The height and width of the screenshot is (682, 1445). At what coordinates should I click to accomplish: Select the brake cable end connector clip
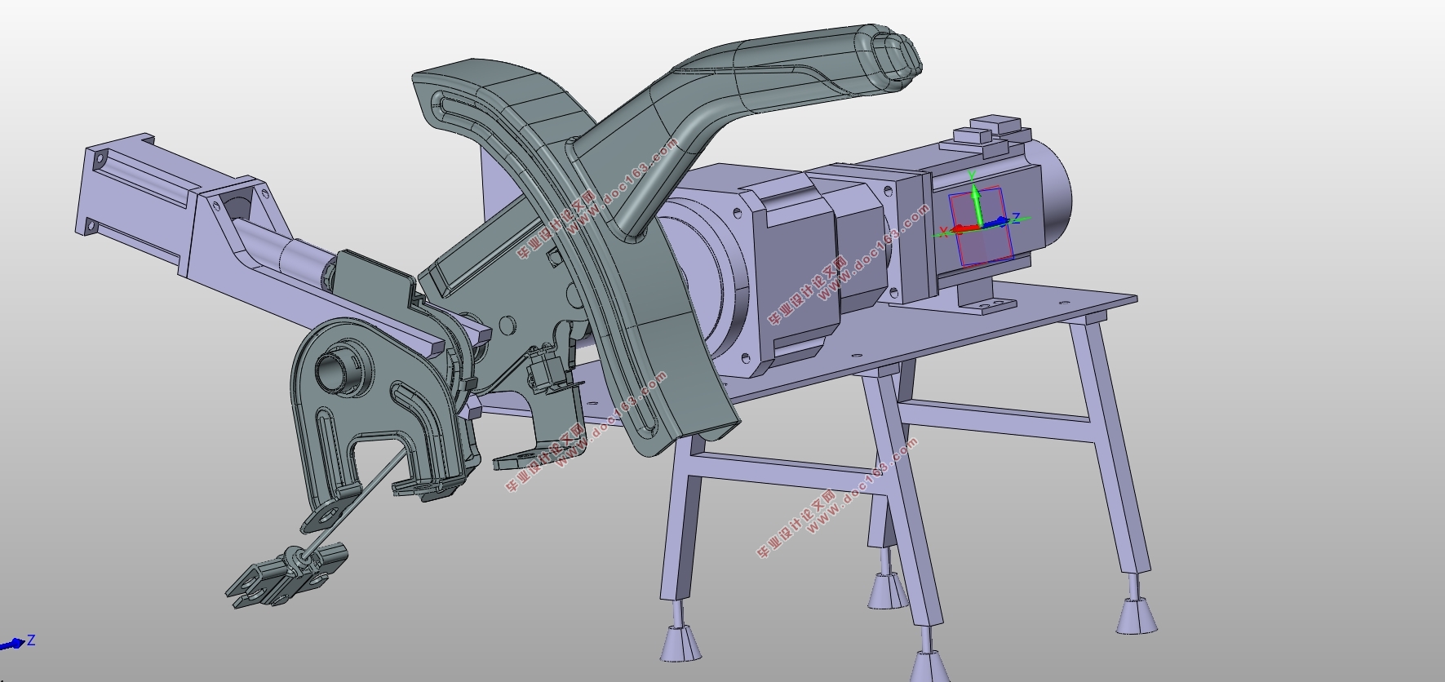(286, 575)
